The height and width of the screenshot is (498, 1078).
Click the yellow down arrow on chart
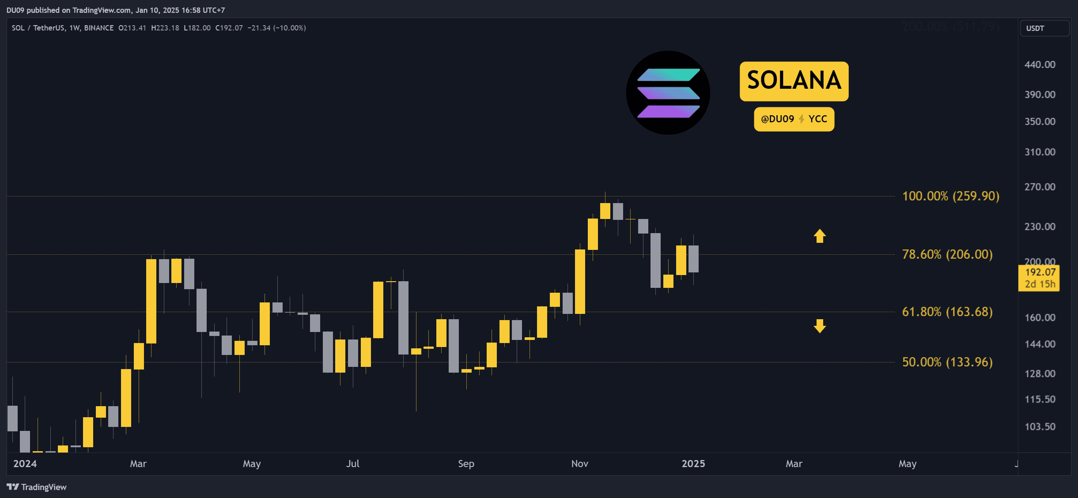coord(820,326)
